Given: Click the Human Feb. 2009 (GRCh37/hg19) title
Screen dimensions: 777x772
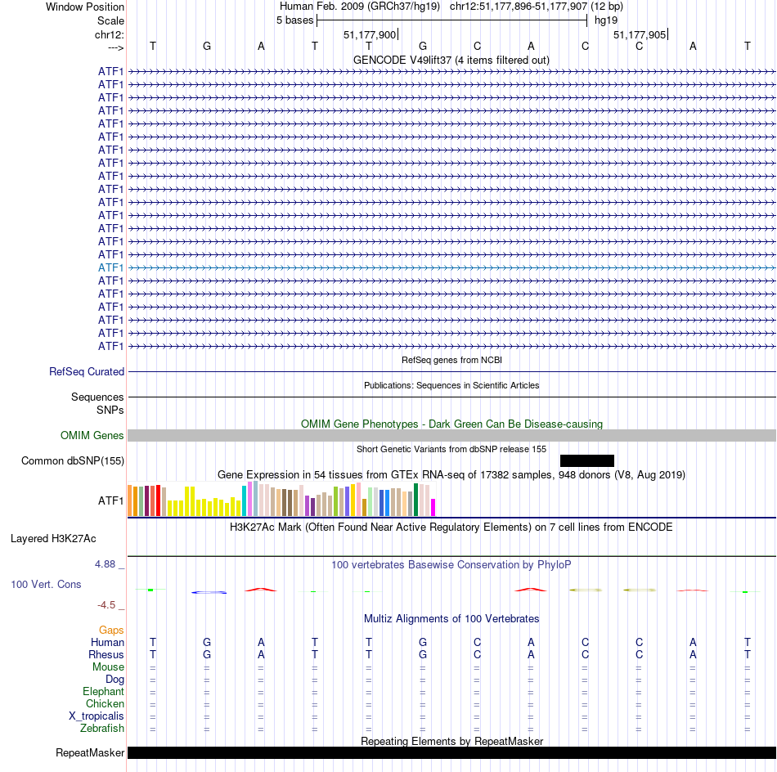Looking at the screenshot, I should pyautogui.click(x=360, y=7).
